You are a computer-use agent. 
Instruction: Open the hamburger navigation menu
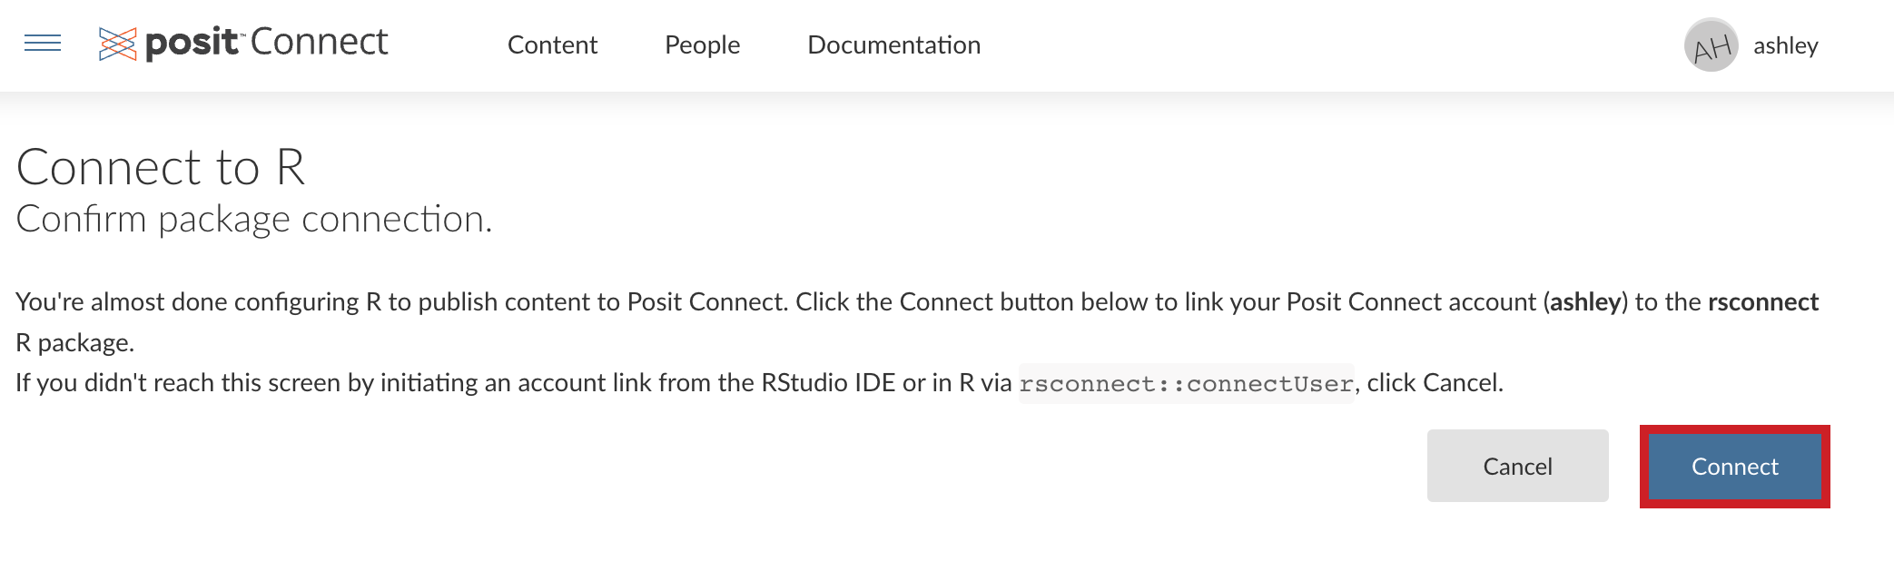43,43
